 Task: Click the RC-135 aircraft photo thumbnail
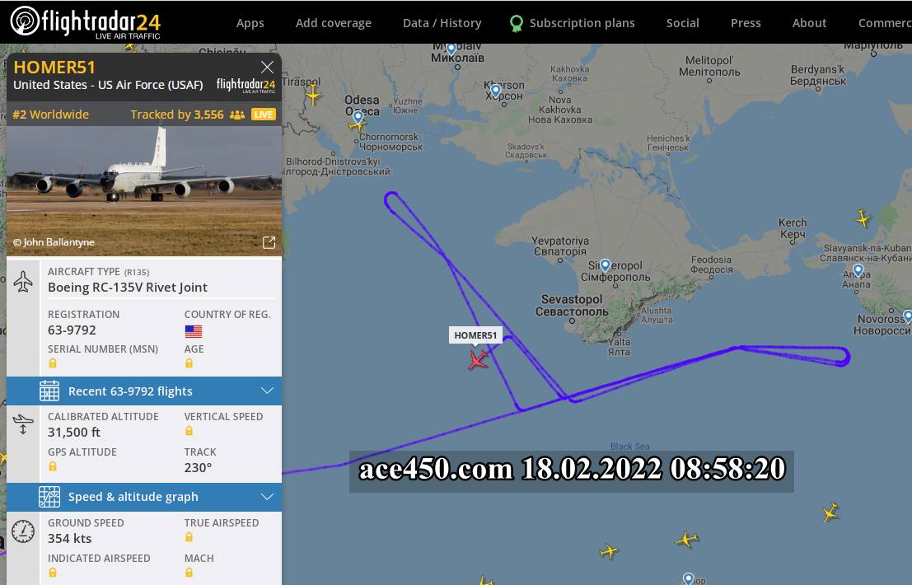coord(144,190)
